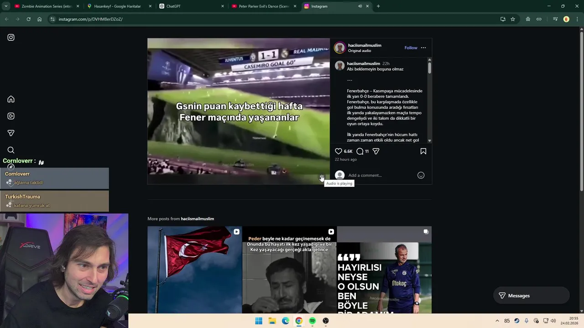Switch to ChatGPT tab
Image resolution: width=584 pixels, height=328 pixels.
coord(192,6)
